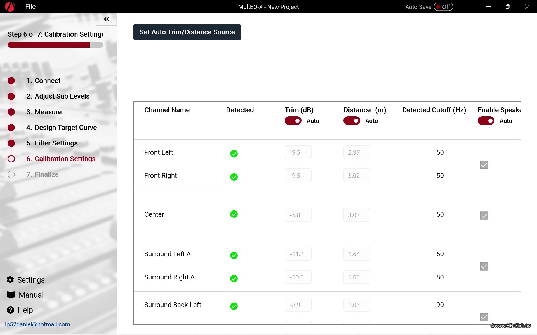Screen dimensions: 537x335
Task: Go to 1. Connect step
Action: [x=43, y=81]
